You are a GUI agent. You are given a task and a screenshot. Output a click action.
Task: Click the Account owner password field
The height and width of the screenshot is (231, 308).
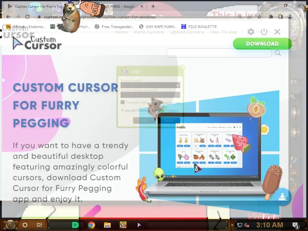pyautogui.click(x=150, y=95)
